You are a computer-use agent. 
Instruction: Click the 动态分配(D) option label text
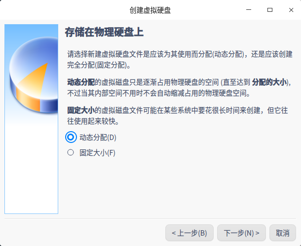[98, 138]
